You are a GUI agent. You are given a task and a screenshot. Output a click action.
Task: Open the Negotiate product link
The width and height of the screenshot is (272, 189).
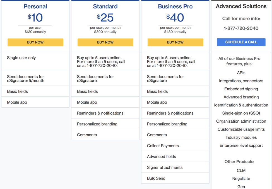tap(241, 179)
